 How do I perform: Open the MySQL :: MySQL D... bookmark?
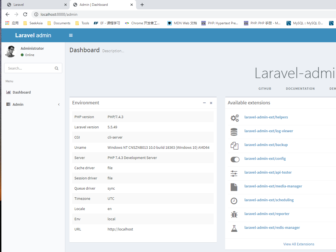point(305,23)
